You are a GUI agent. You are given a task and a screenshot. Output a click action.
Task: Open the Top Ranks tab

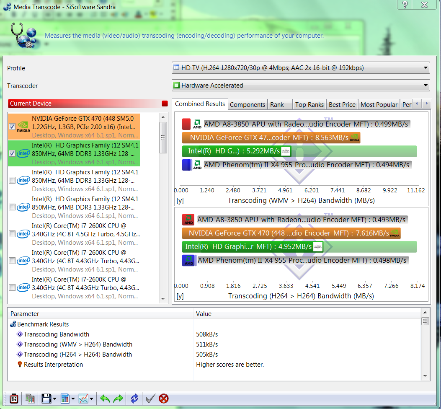[309, 105]
